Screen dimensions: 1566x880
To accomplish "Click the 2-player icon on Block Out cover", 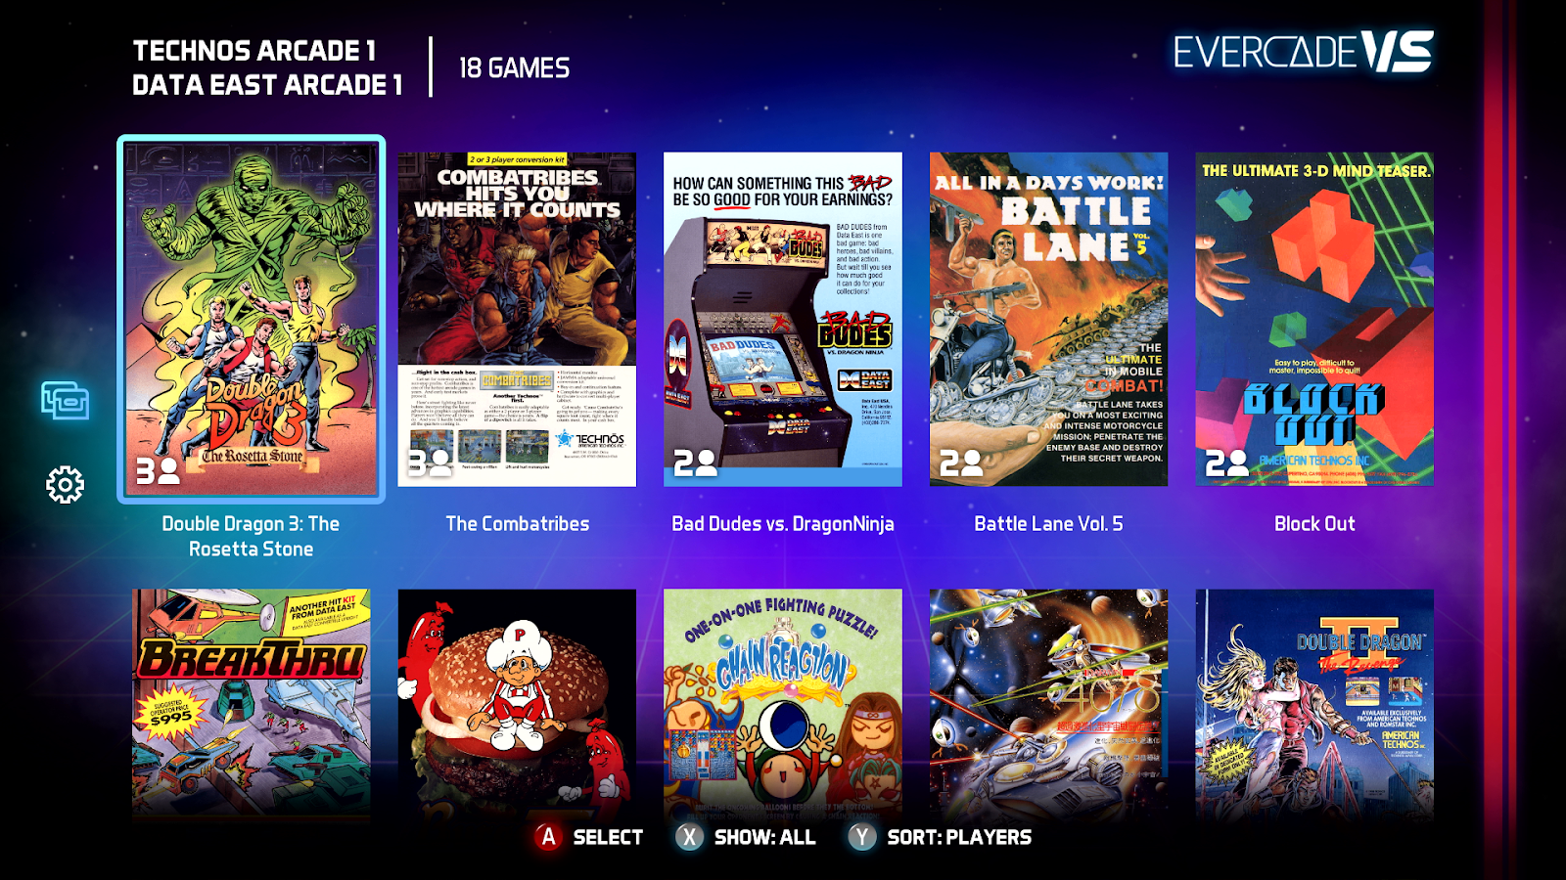I will tap(1226, 462).
